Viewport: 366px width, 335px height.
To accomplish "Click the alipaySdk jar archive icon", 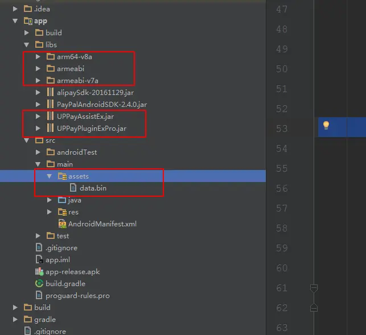I will (x=50, y=92).
